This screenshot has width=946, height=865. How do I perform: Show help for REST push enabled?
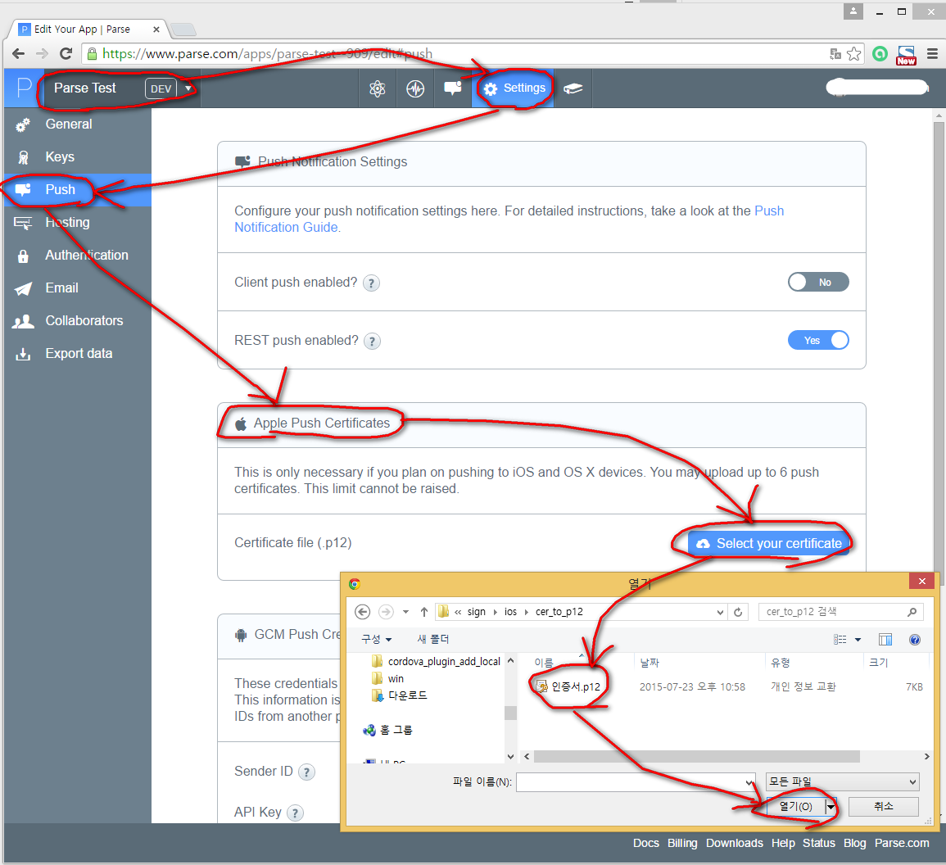pyautogui.click(x=372, y=342)
